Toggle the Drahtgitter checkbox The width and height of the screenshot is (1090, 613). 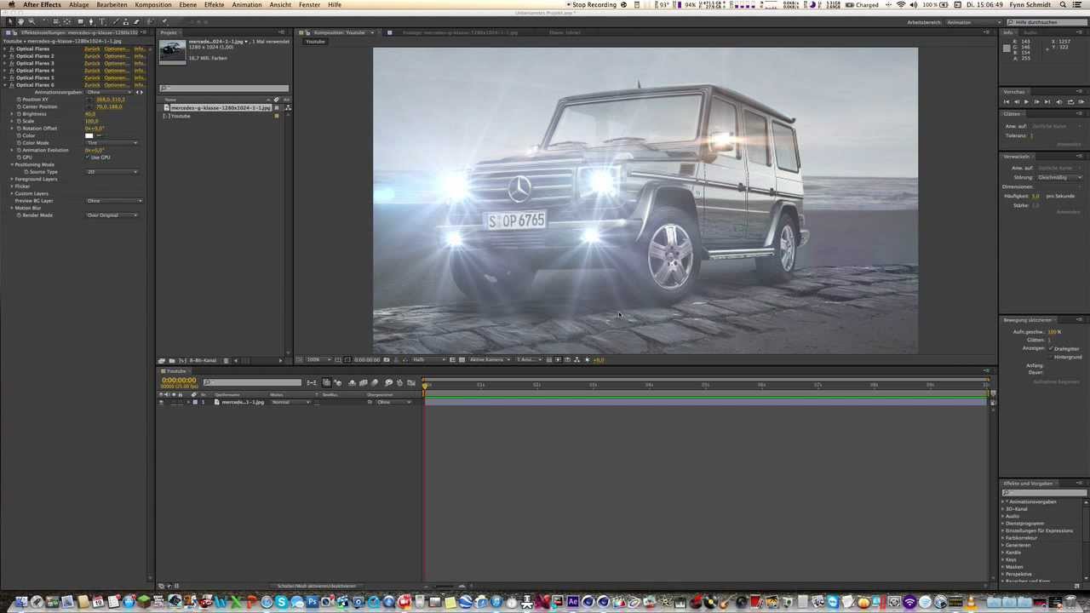pyautogui.click(x=1051, y=348)
